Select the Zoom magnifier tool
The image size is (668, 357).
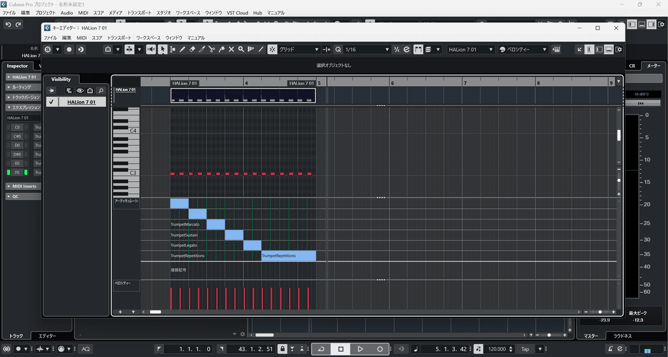point(241,50)
